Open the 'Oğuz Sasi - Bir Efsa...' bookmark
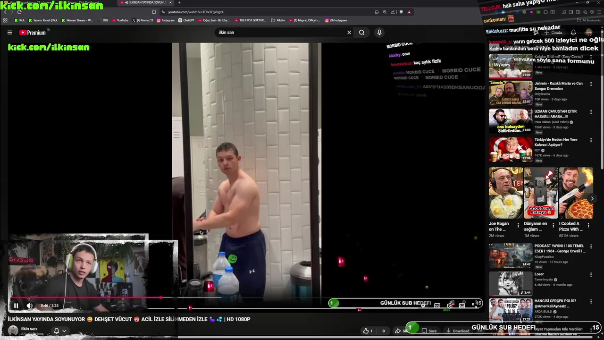Viewport: 604px width, 340px height. click(214, 20)
